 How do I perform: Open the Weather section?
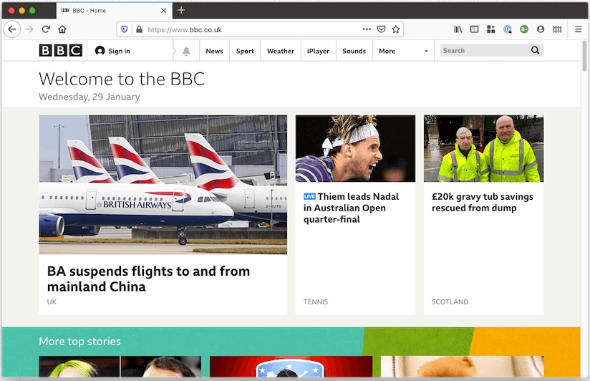281,51
